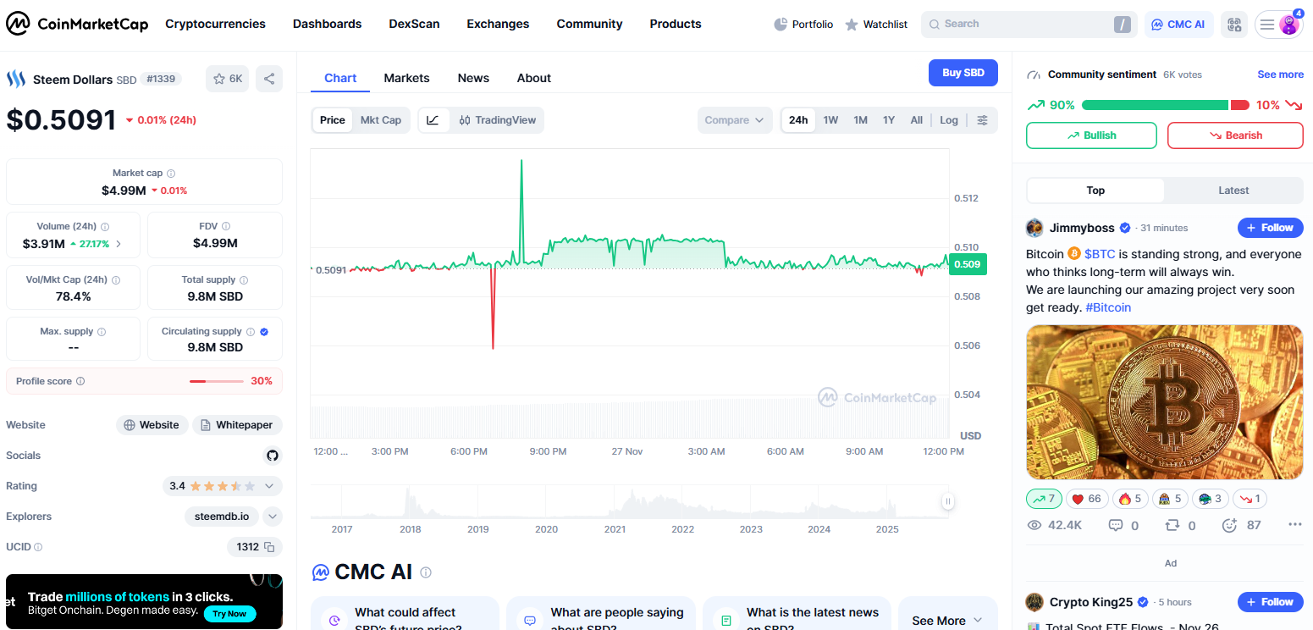
Task: Select the 1W time range
Action: 830,120
